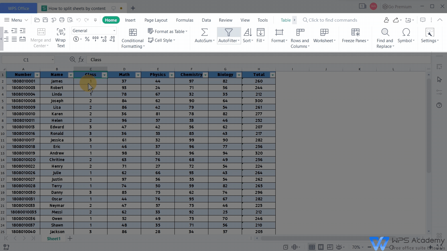Image resolution: width=447 pixels, height=251 pixels.
Task: Open the Class column filter arrow
Action: (x=104, y=75)
